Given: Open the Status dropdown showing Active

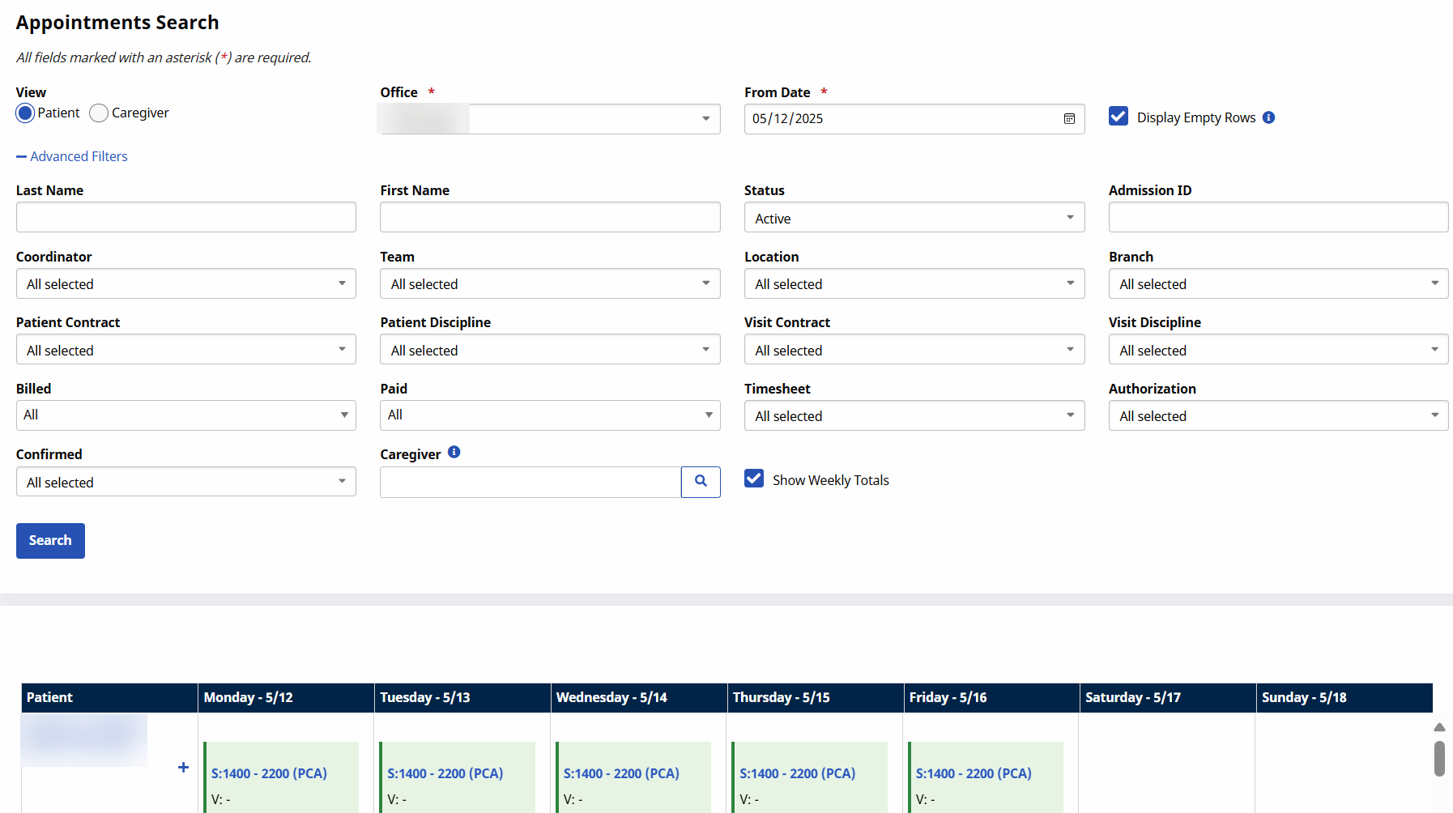Looking at the screenshot, I should pos(914,218).
